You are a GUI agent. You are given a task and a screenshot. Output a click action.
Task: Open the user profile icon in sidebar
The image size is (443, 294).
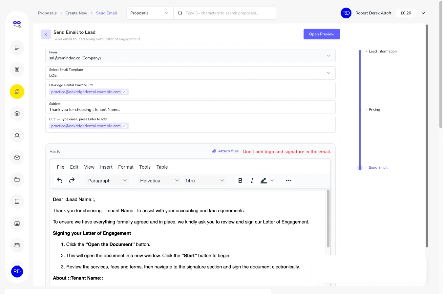(17, 135)
